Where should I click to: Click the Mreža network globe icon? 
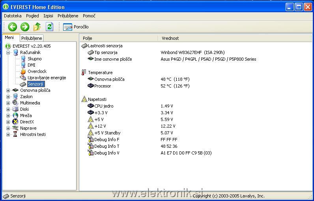(x=15, y=115)
